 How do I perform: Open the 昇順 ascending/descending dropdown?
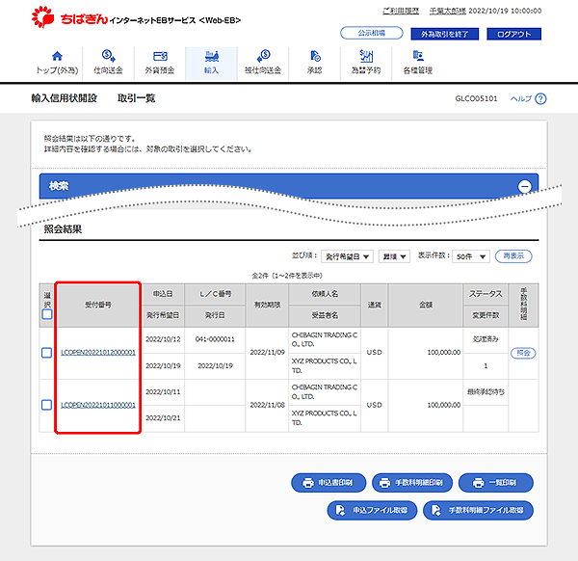(x=394, y=256)
